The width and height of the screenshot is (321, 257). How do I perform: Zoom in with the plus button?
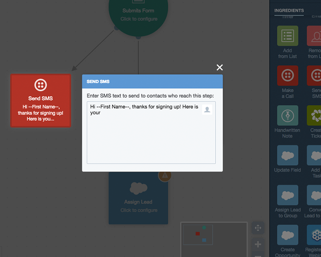[x=258, y=244]
